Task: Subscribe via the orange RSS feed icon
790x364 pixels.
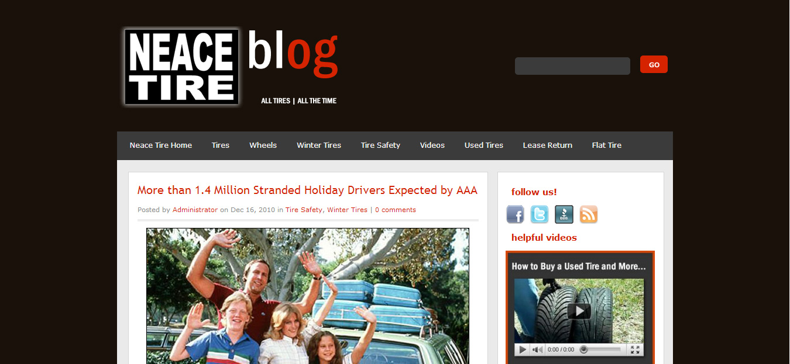Action: (589, 214)
